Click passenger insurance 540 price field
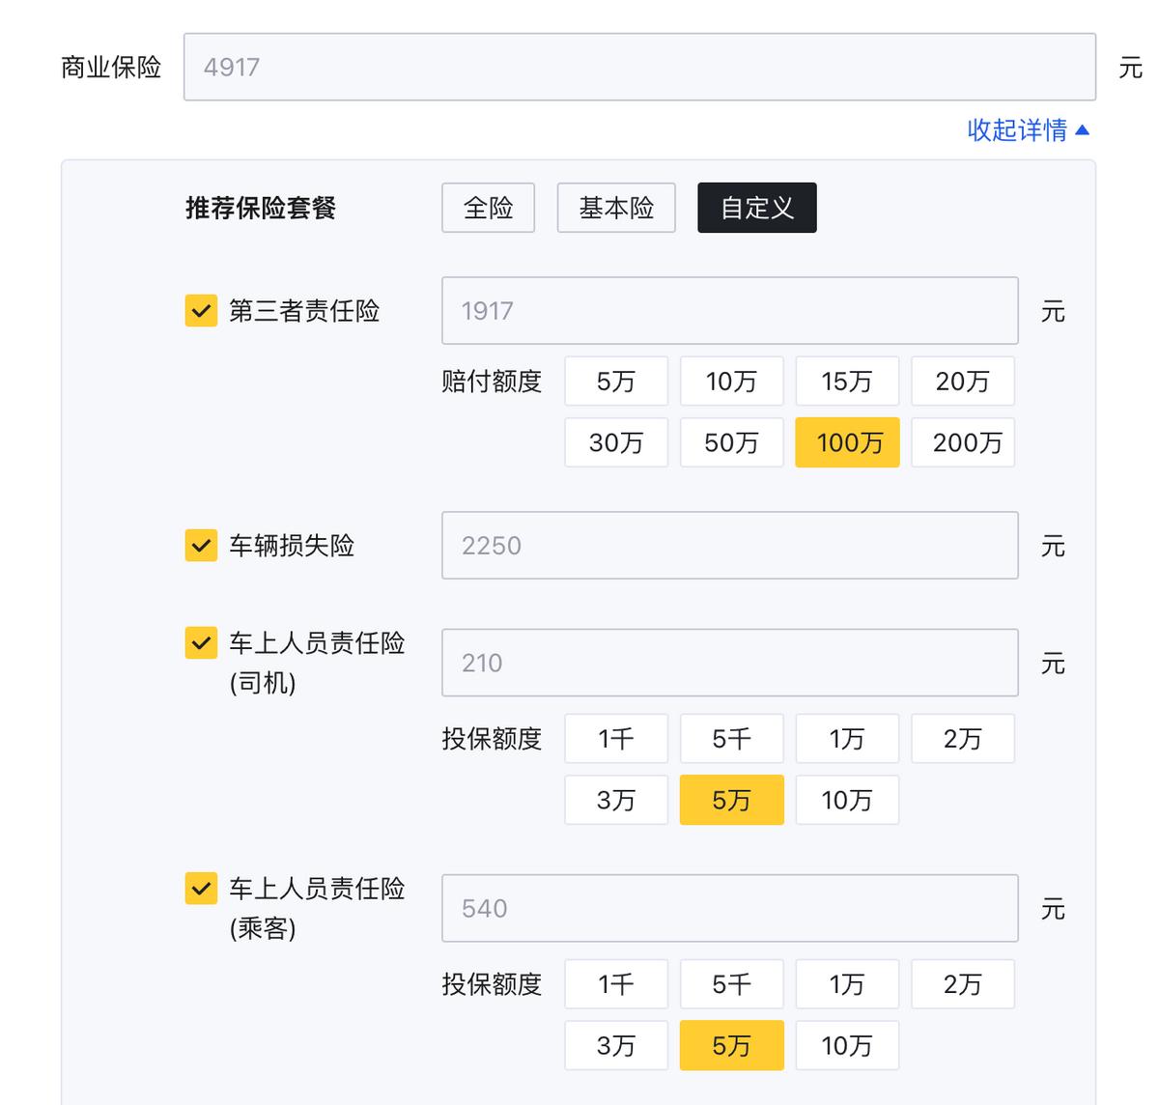Viewport: 1159px width, 1105px height. pos(729,908)
